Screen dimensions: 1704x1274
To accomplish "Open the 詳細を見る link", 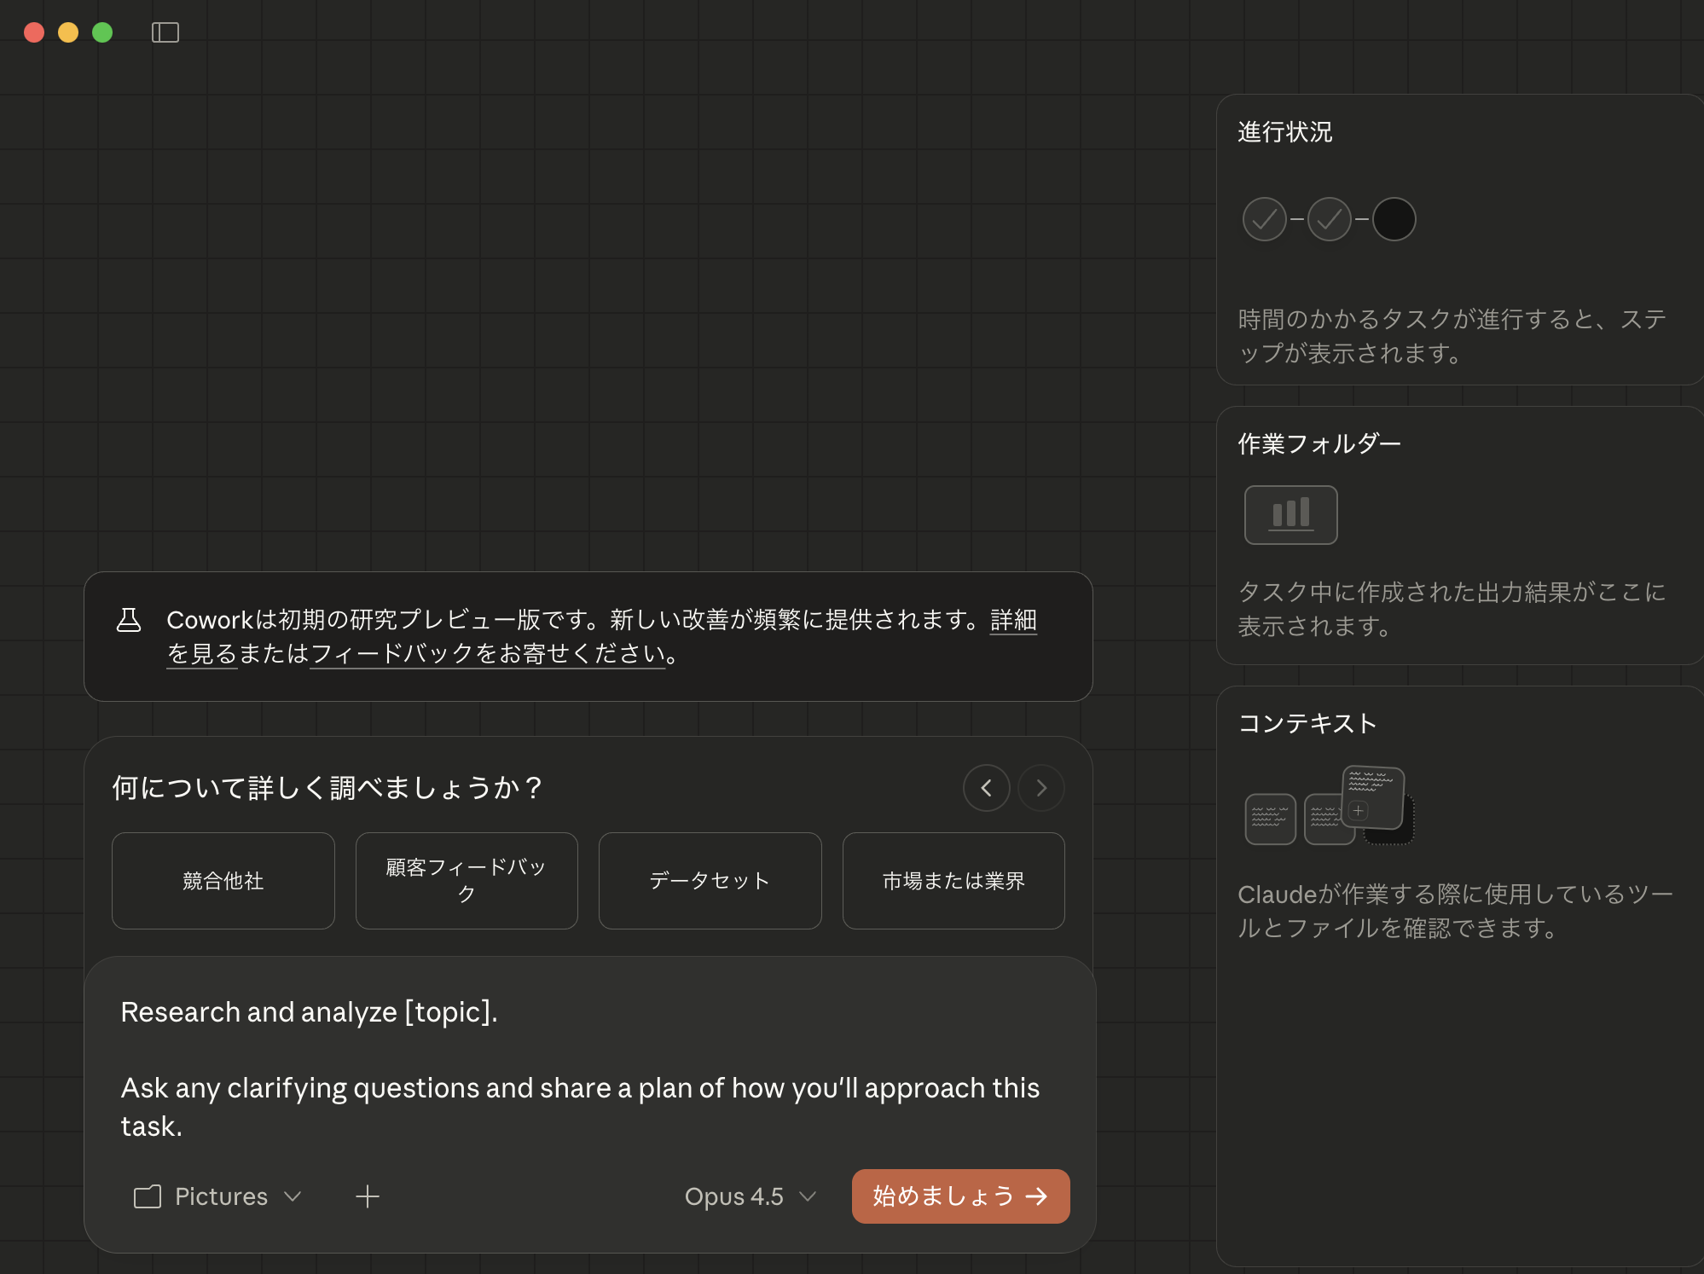I will 1013,622.
